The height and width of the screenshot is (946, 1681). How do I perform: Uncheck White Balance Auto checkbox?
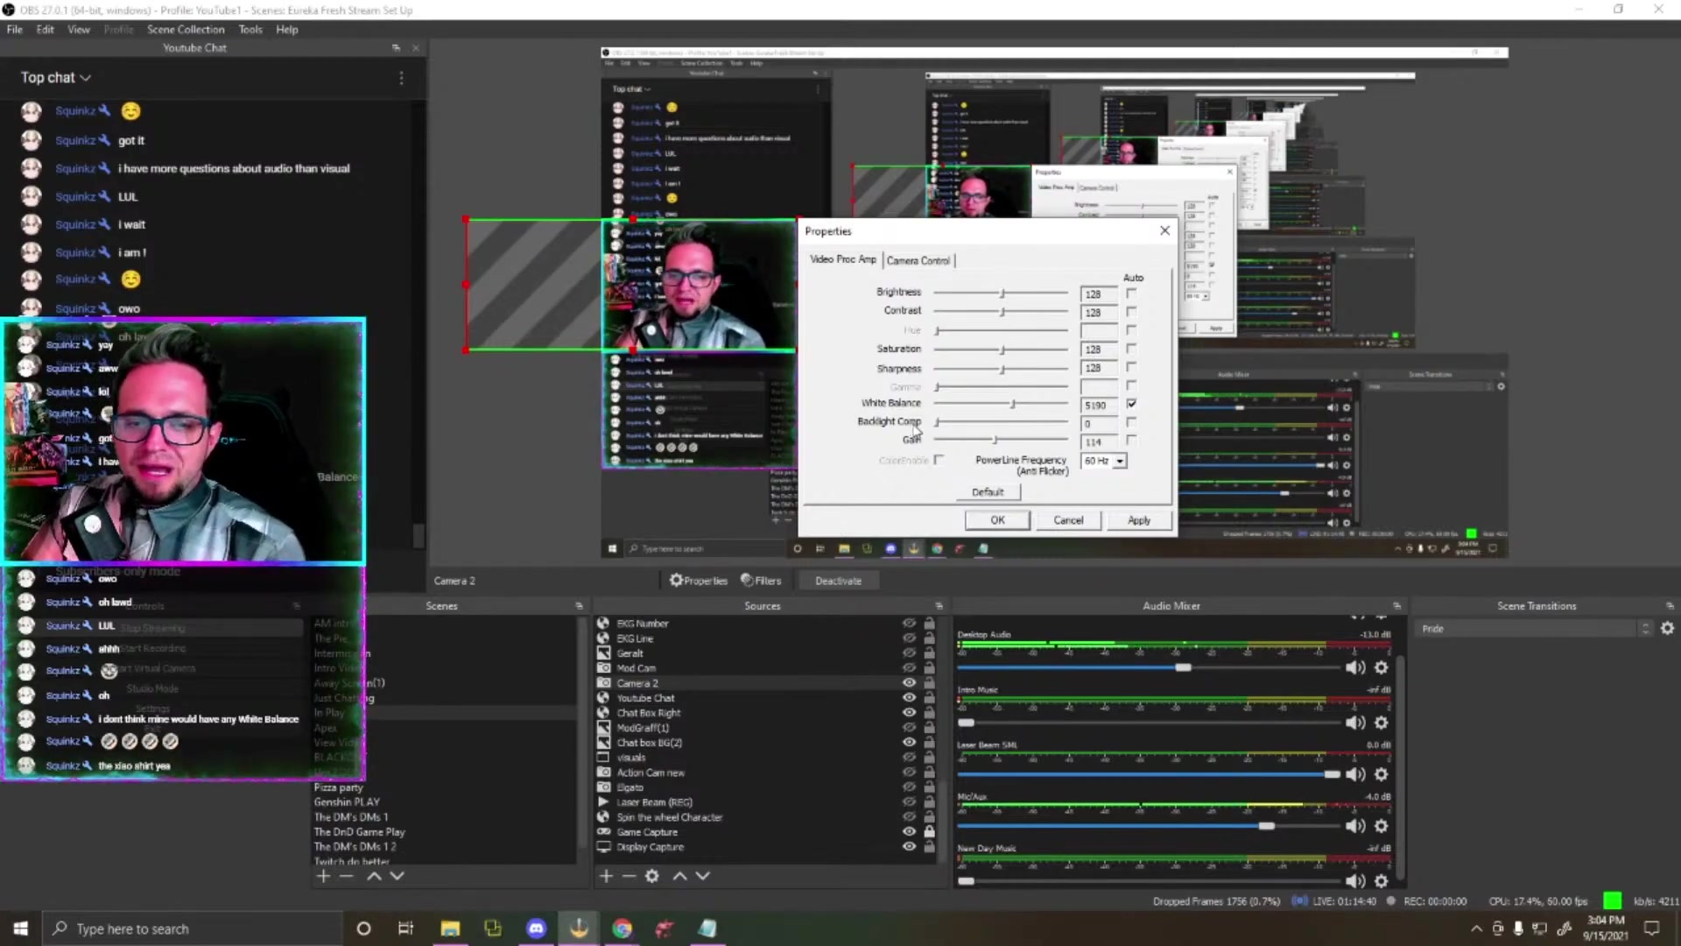coord(1131,404)
